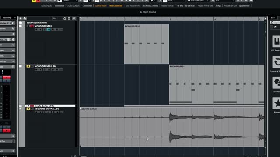280x157 pixels.
Task: Click No Object Selected info line
Action: pyautogui.click(x=148, y=12)
